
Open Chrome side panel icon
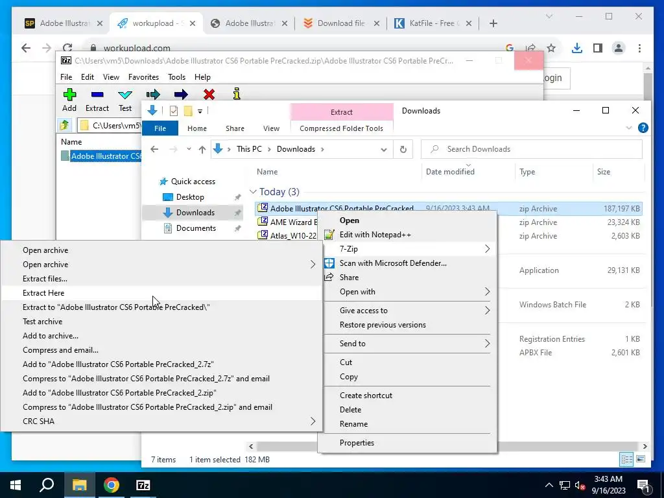(x=597, y=48)
